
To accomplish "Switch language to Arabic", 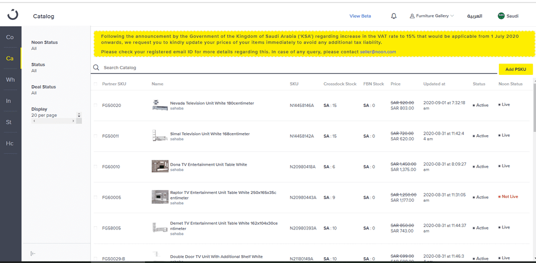I will point(474,16).
